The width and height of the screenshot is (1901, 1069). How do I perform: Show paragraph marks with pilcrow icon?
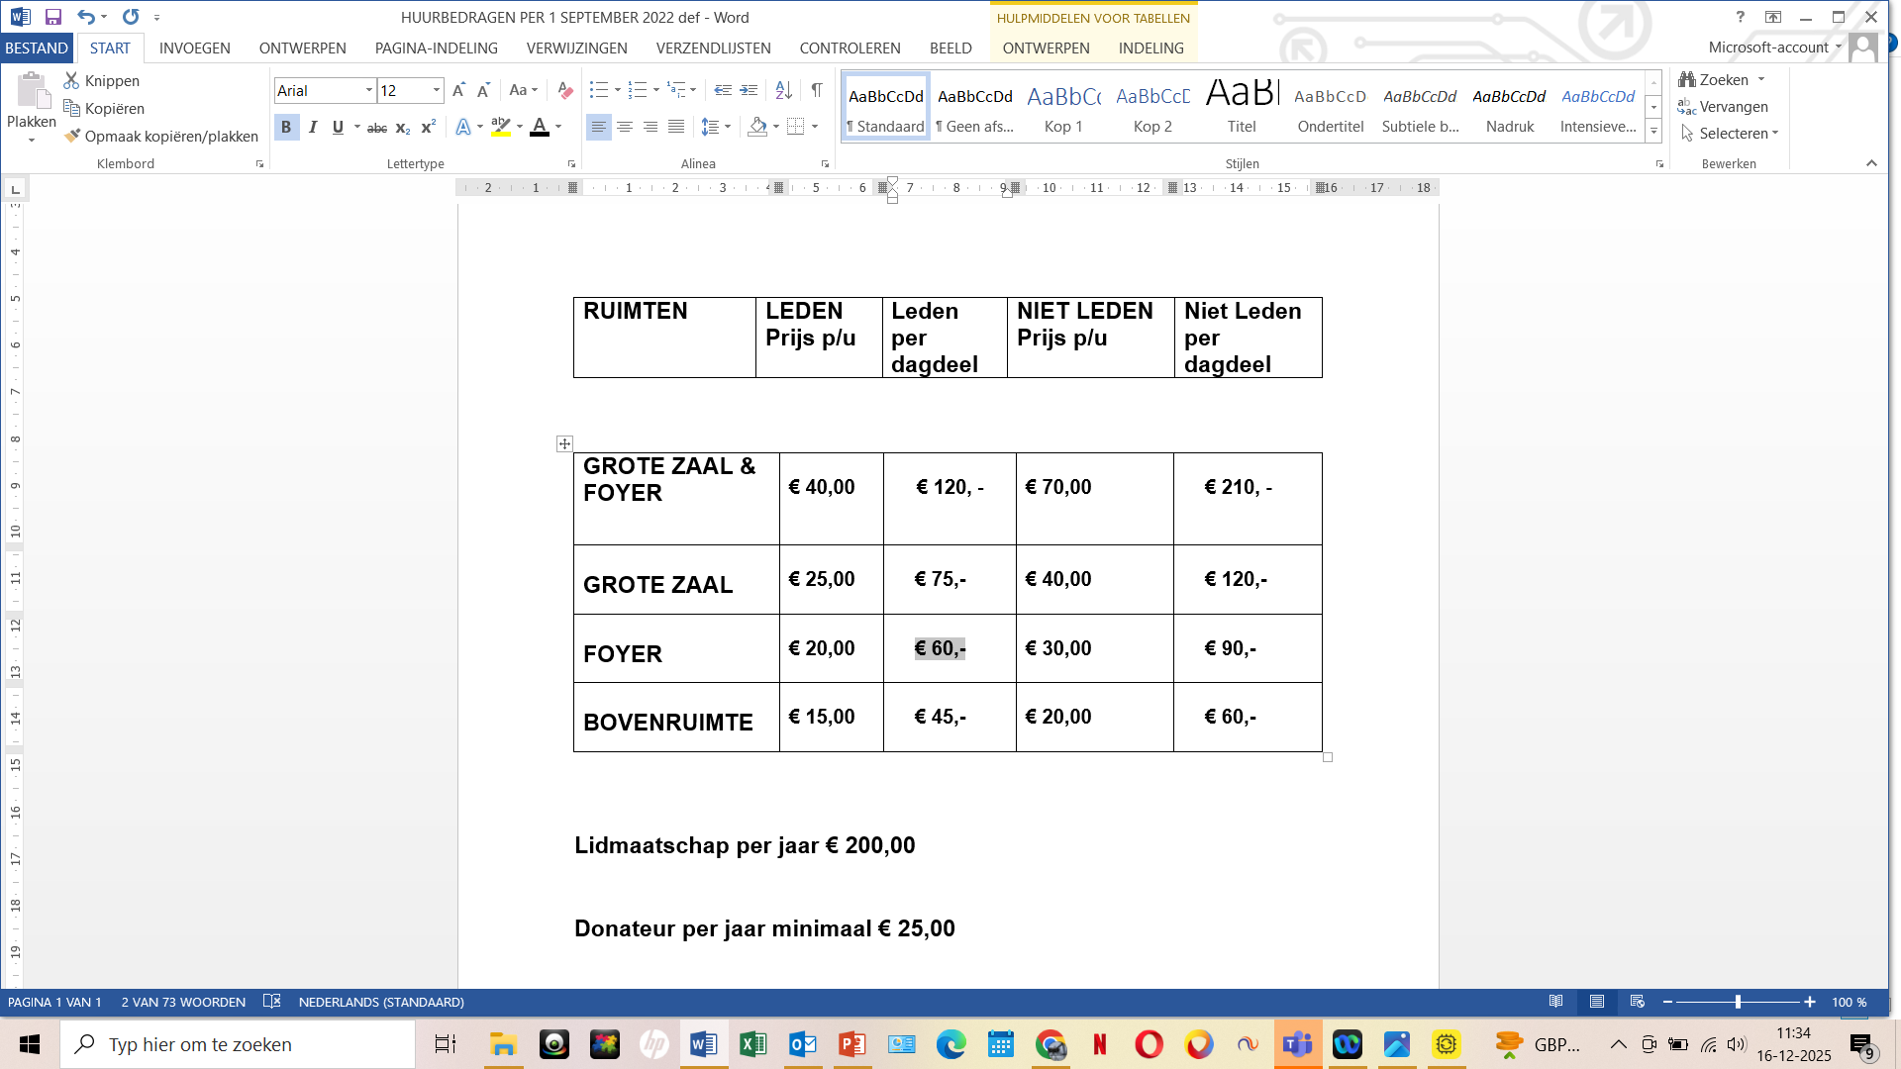(817, 90)
